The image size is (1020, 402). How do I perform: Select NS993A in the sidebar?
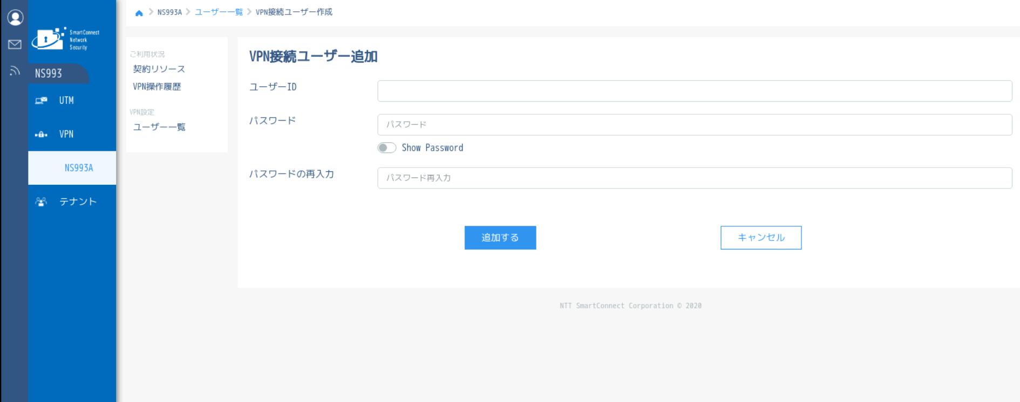(x=72, y=168)
